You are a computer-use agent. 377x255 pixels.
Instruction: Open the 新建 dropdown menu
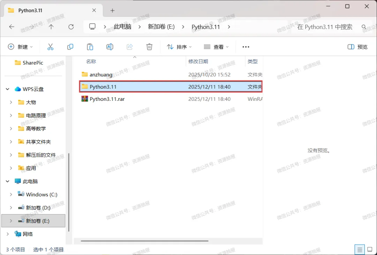pyautogui.click(x=20, y=47)
